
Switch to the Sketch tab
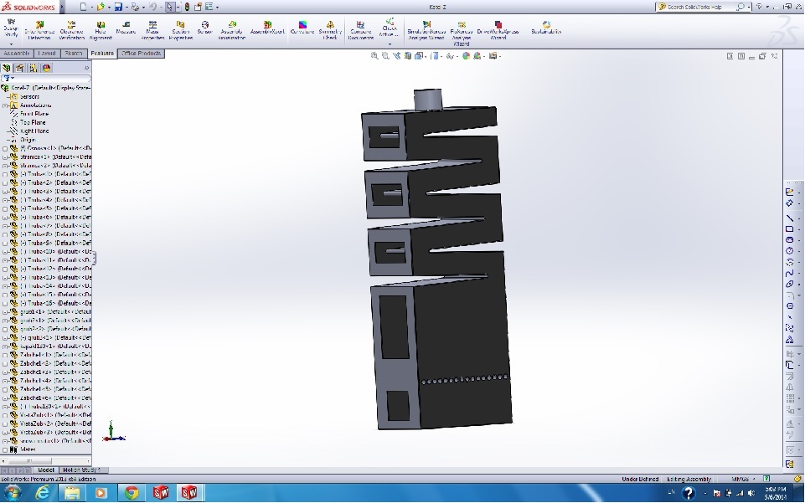point(74,54)
